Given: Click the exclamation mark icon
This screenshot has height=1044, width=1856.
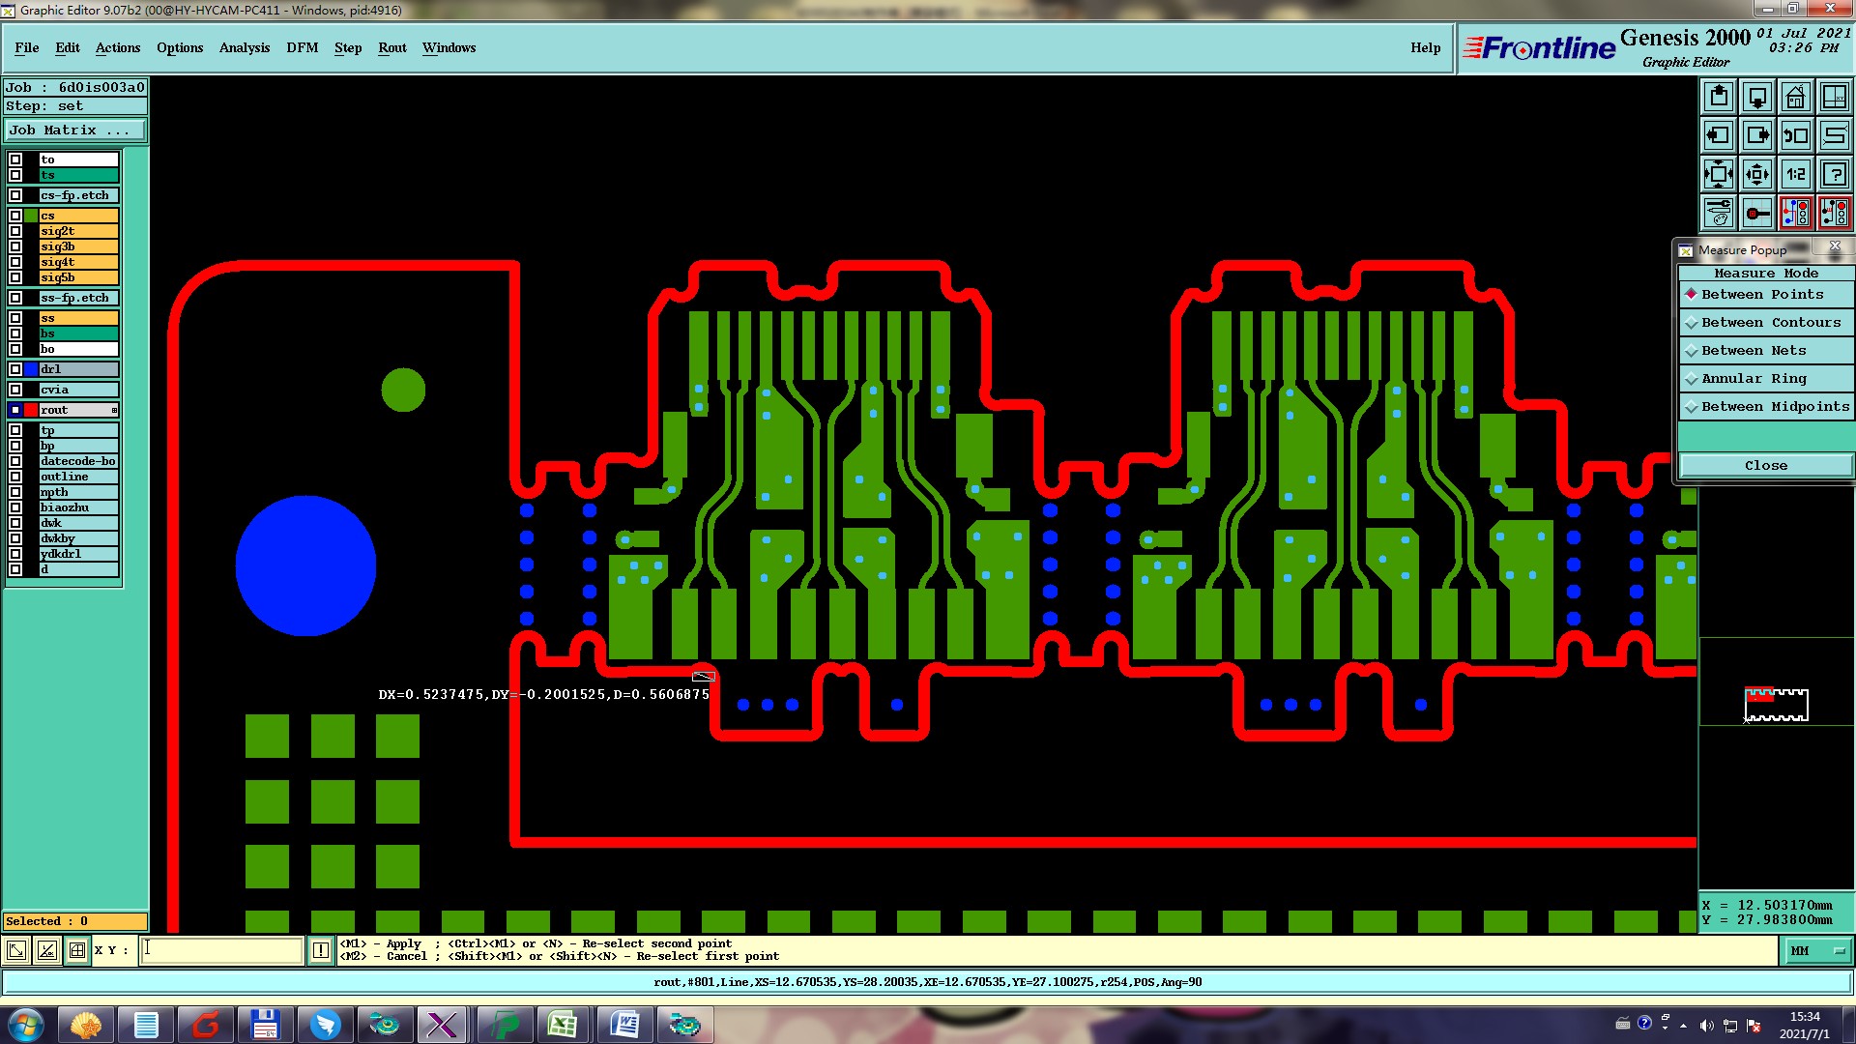Looking at the screenshot, I should click(321, 950).
